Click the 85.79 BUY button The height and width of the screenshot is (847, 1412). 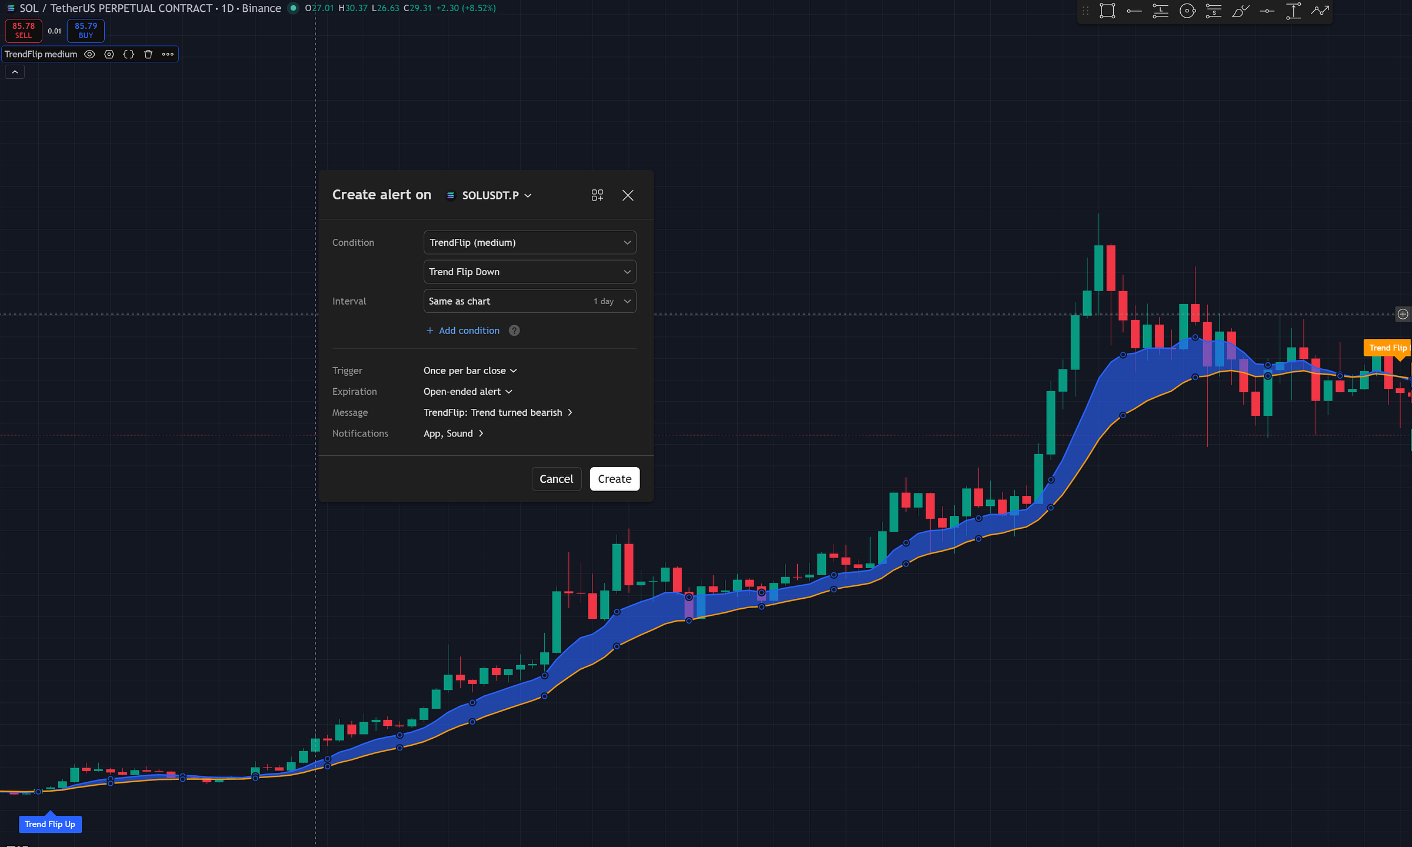click(x=86, y=31)
